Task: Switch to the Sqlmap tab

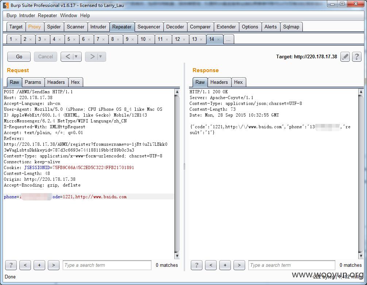Action: click(291, 27)
